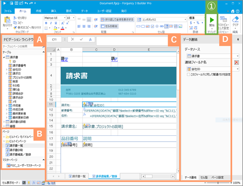Click the format painter brush icon
Image resolution: width=243 pixels, height=186 pixels.
15,28
